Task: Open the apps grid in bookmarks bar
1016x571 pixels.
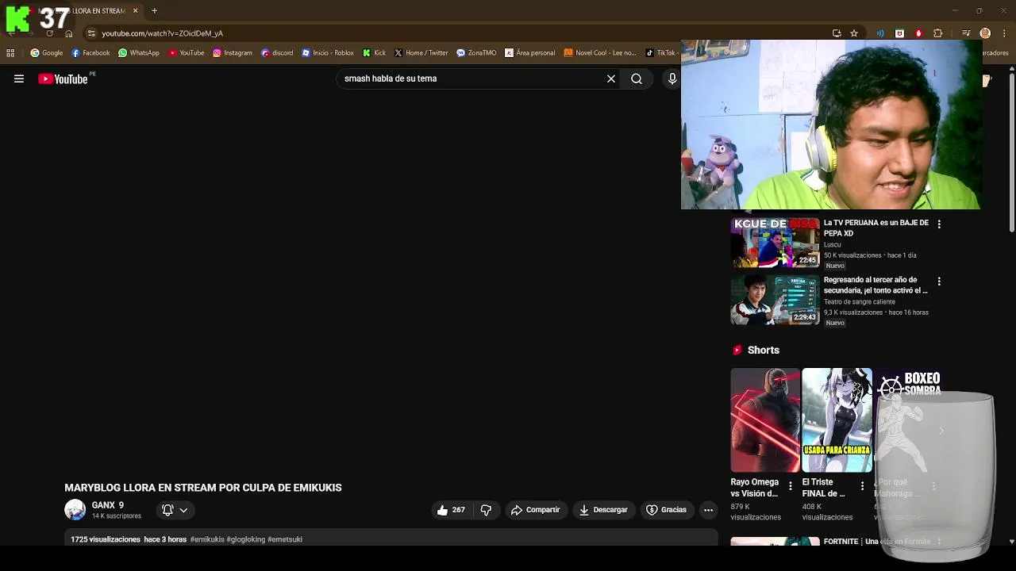Action: (x=10, y=53)
